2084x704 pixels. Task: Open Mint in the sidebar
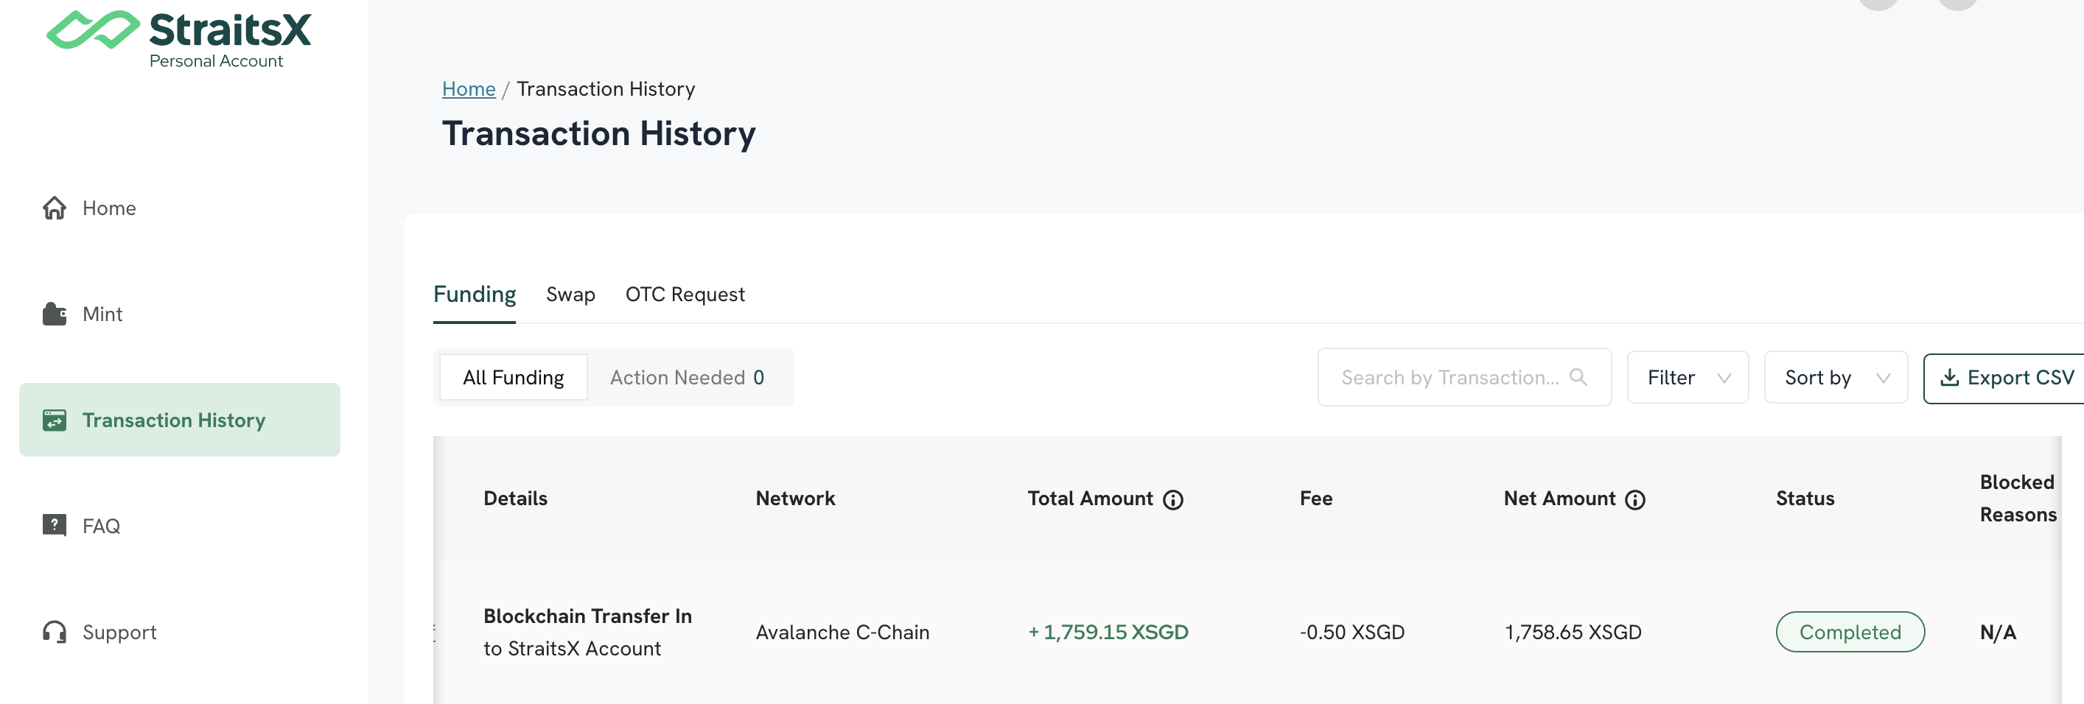(x=180, y=314)
